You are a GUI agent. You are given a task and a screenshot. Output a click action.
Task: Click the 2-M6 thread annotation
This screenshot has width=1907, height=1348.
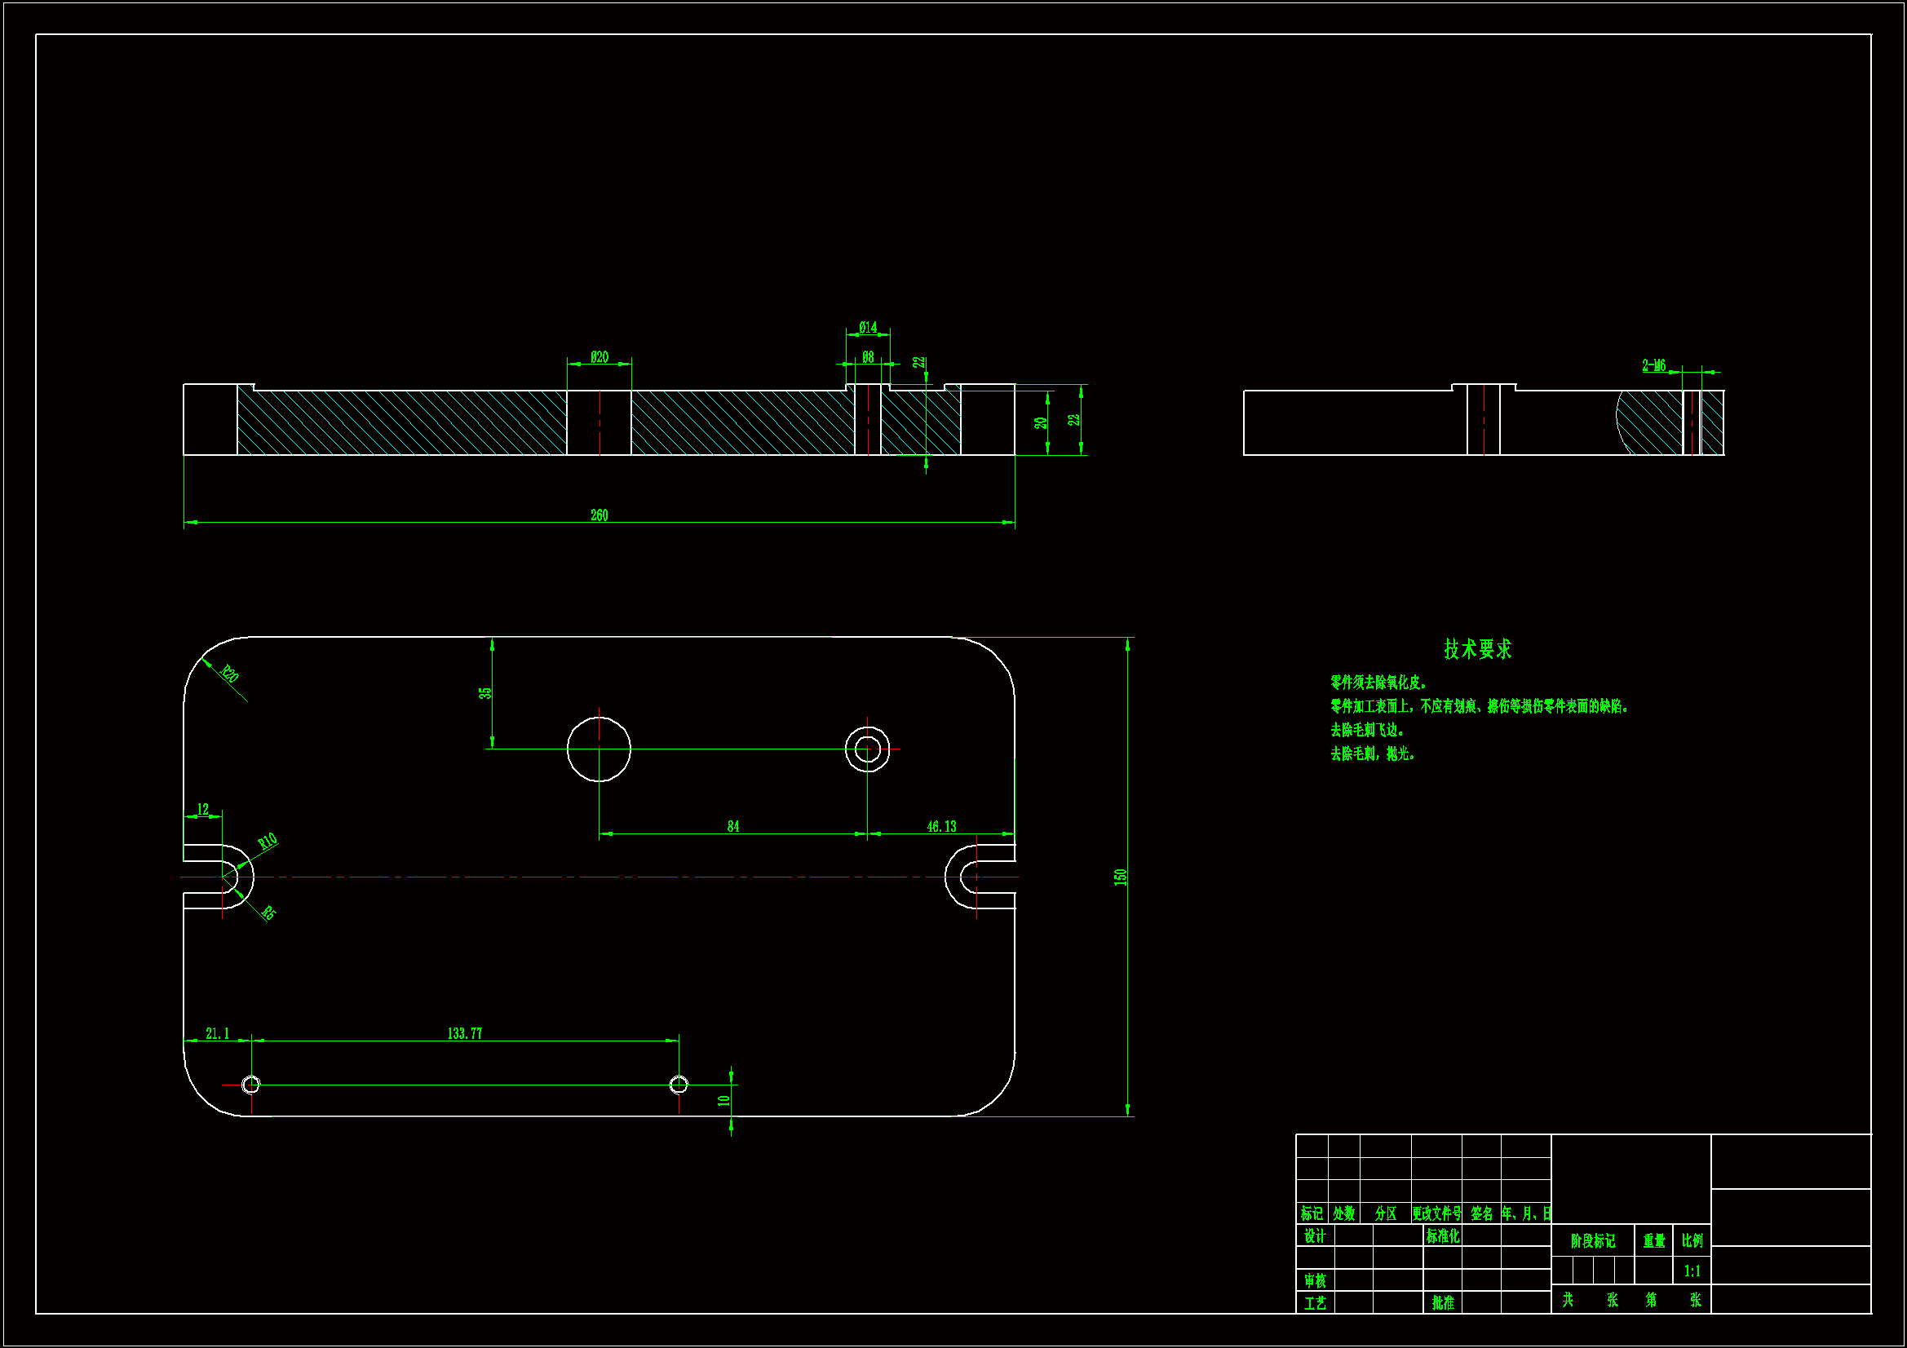(x=1653, y=365)
